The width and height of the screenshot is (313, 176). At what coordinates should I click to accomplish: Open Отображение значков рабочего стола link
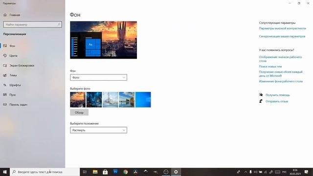click(280, 59)
